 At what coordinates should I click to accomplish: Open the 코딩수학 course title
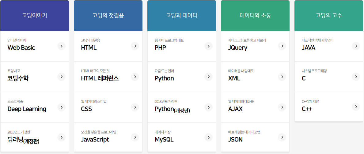pyautogui.click(x=18, y=78)
